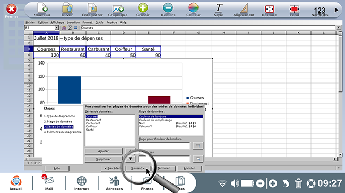Viewport: 345px width, 193px height.
Task: Open the Format menu
Action: [88, 22]
